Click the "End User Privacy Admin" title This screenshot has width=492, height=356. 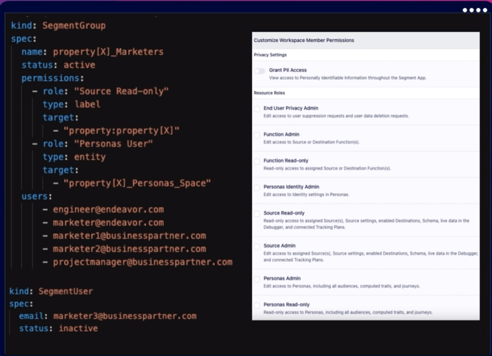point(291,108)
